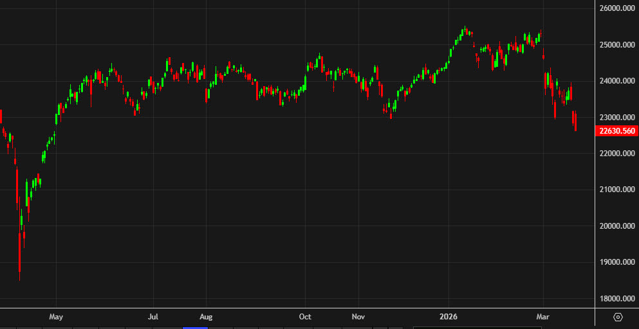639x329 pixels.
Task: Select the Nov label on time axis
Action: click(x=358, y=317)
